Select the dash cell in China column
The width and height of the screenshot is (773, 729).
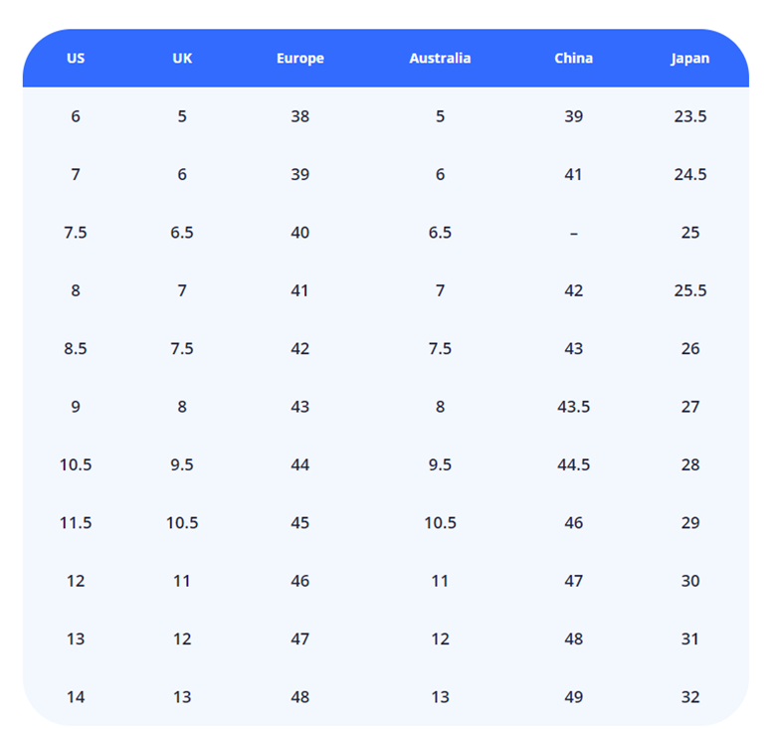573,233
